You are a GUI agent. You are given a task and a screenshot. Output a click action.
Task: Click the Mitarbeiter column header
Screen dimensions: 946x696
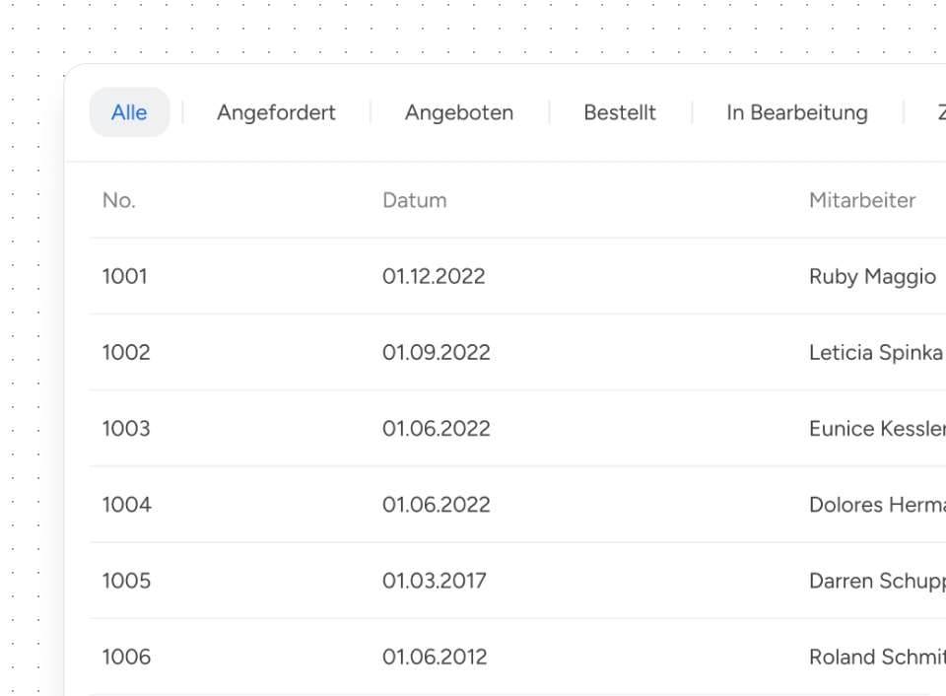862,200
